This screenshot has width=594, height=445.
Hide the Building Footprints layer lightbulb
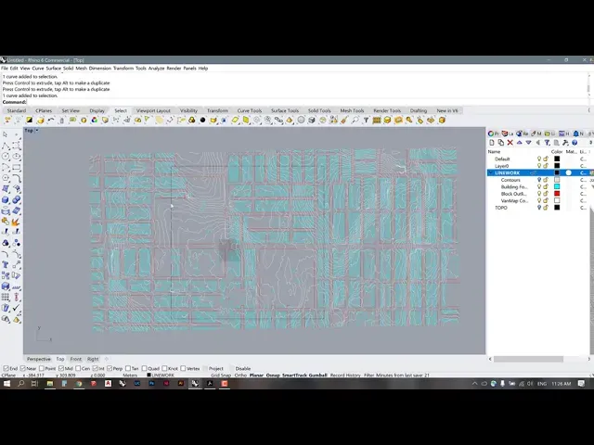539,186
